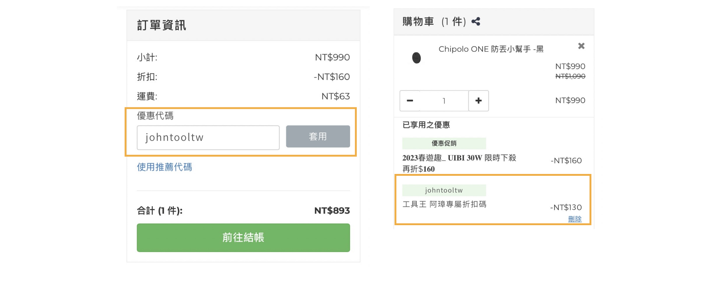Click the Chipolo ONE 防丟小幫手 -黑 product title
Screen dimensions: 719x300
pyautogui.click(x=491, y=49)
